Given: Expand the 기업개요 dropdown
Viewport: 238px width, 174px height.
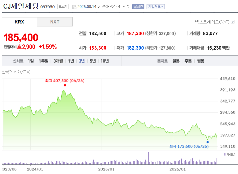Looking at the screenshot, I should 156,7.
